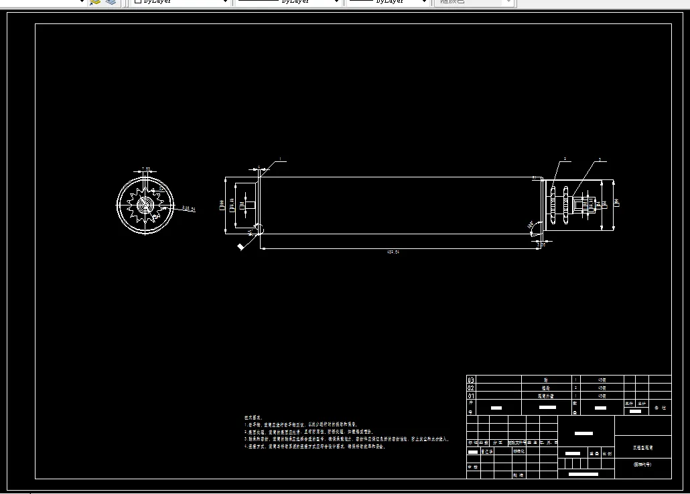This screenshot has width=690, height=494.
Task: Select the double sprocket on right shaft
Action: point(559,205)
